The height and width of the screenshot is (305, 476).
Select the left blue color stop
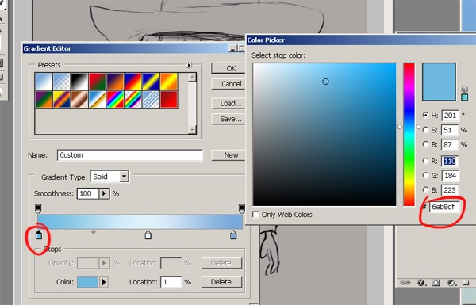coord(39,234)
